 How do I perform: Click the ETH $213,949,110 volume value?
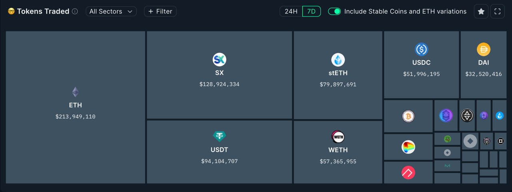pos(75,117)
